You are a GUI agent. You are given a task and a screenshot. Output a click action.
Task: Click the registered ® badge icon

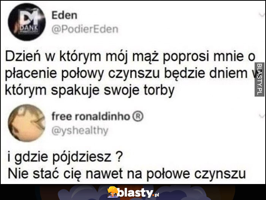click(x=138, y=116)
